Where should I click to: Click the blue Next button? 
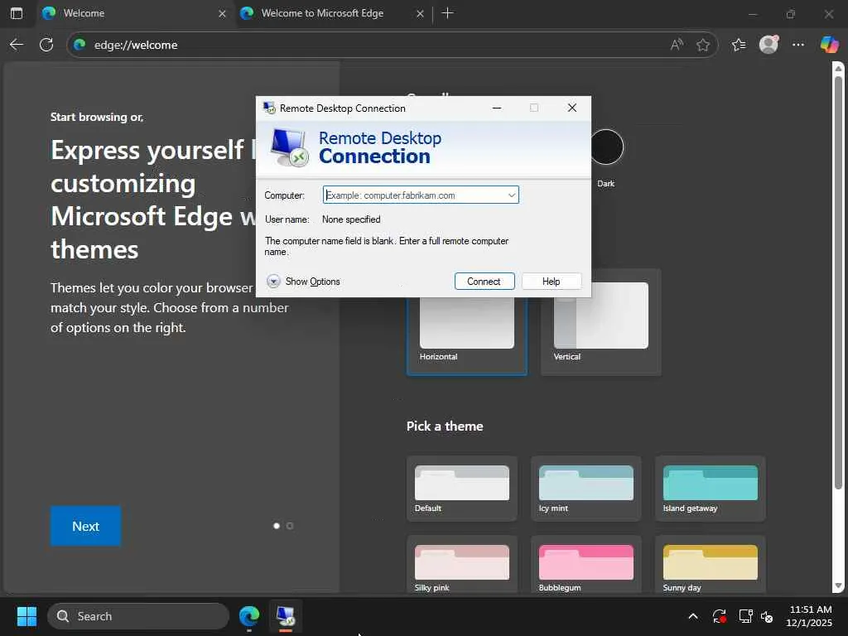pyautogui.click(x=85, y=526)
